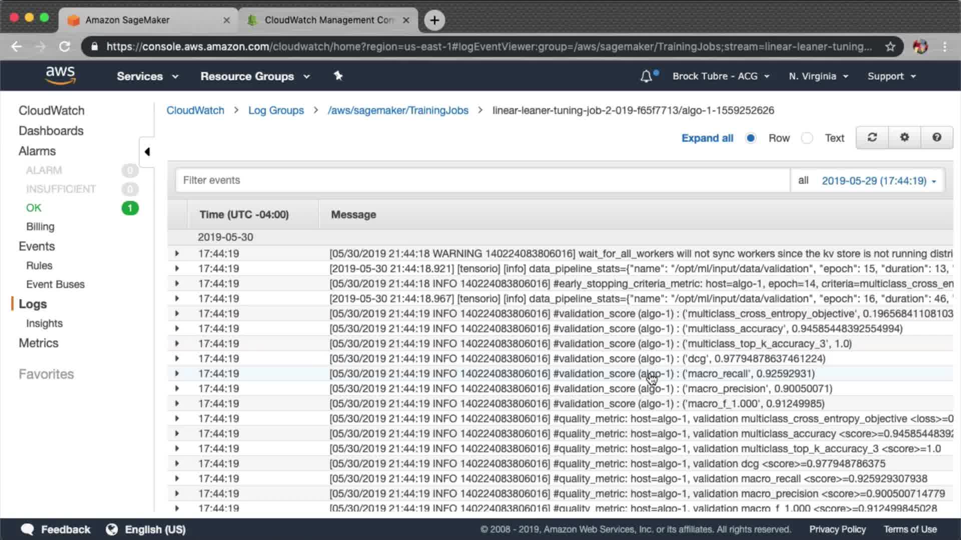This screenshot has height=540, width=961.
Task: Select the Row view radio button
Action: (750, 138)
